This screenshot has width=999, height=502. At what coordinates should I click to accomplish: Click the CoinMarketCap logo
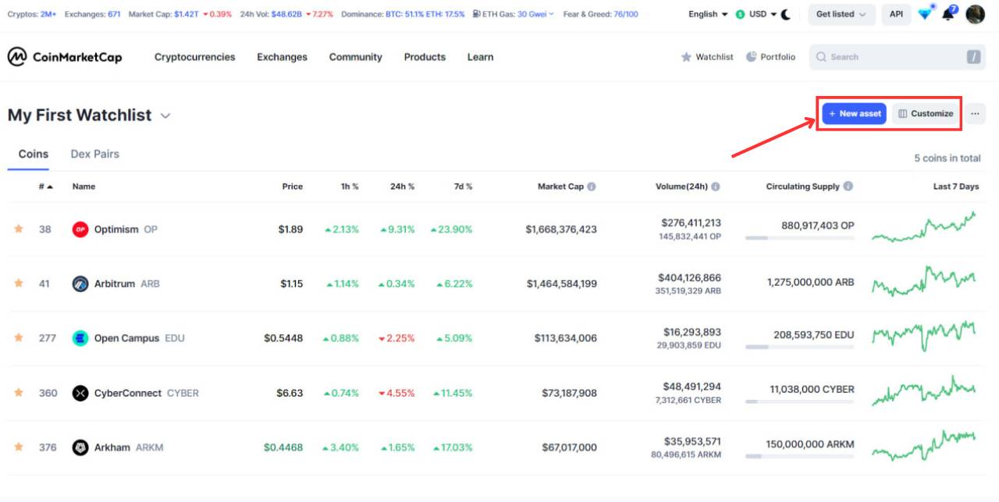pos(65,57)
